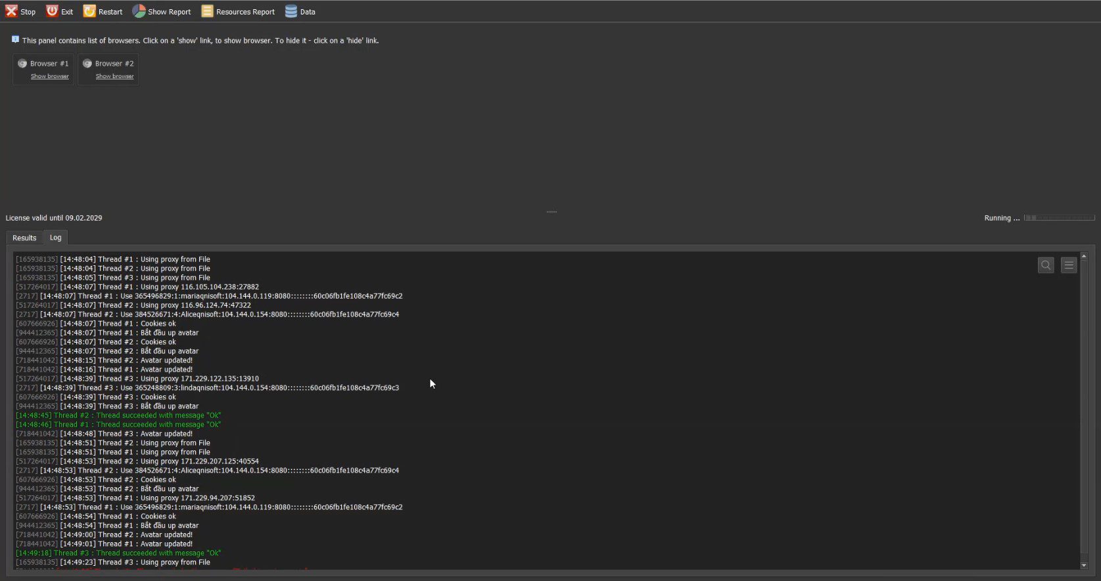The image size is (1101, 581).
Task: Open the Resources Report icon
Action: (x=207, y=11)
